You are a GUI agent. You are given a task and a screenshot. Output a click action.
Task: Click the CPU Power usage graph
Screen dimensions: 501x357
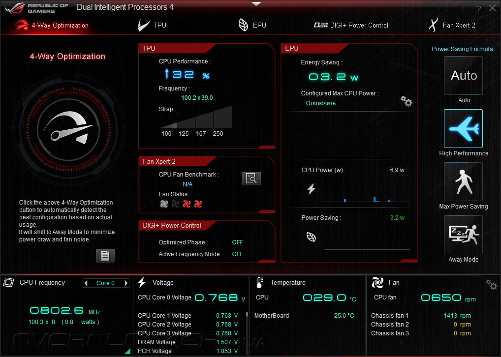pos(367,198)
